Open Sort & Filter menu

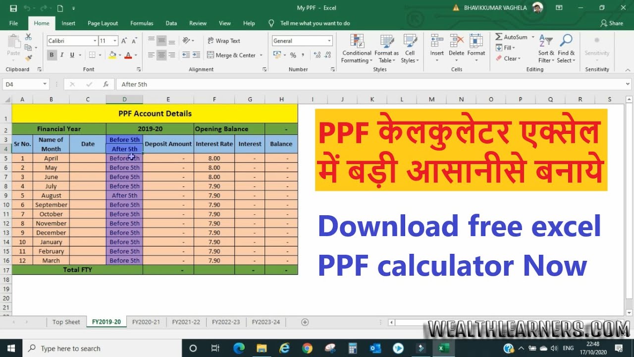click(545, 49)
